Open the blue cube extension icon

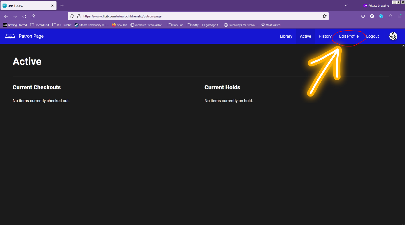coord(381,16)
